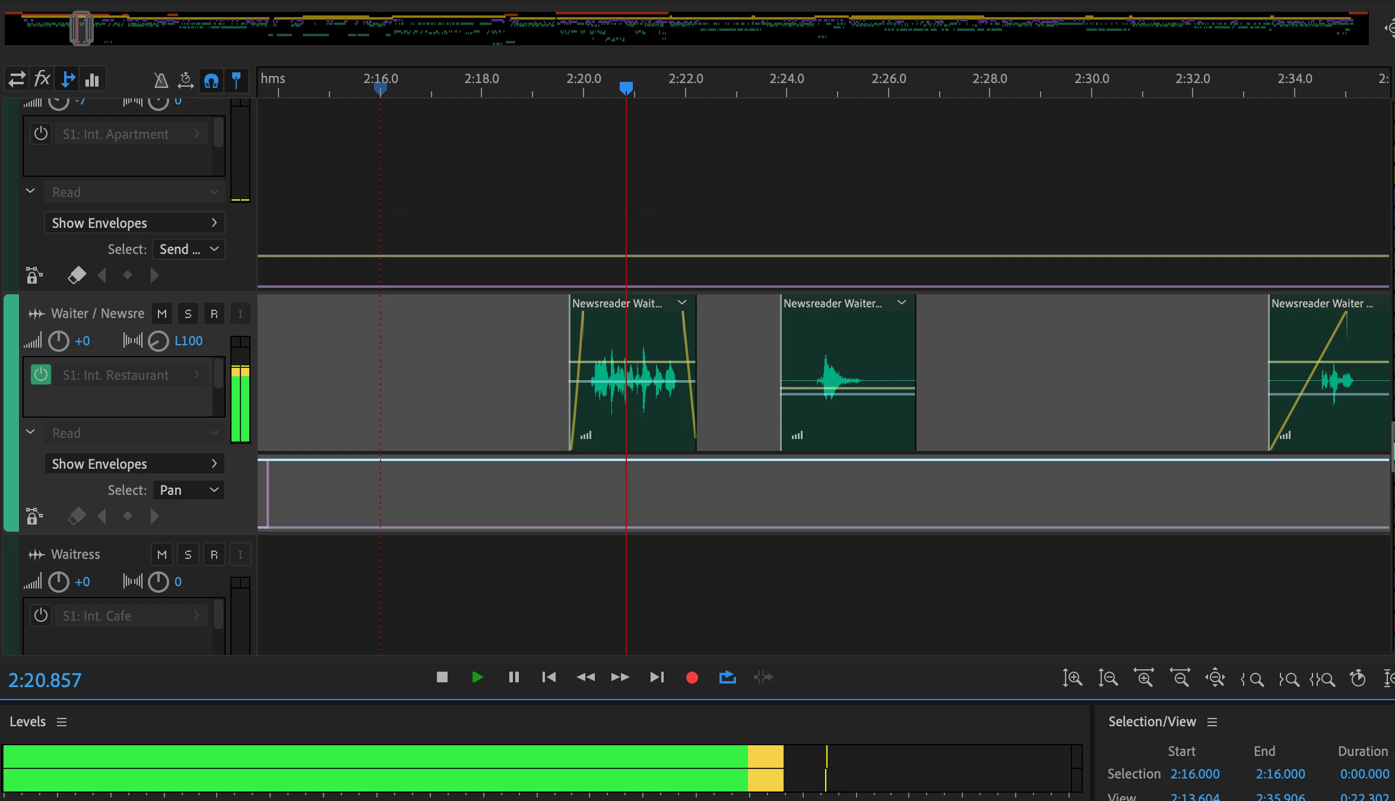Toggle Loop Playback icon

(x=727, y=677)
